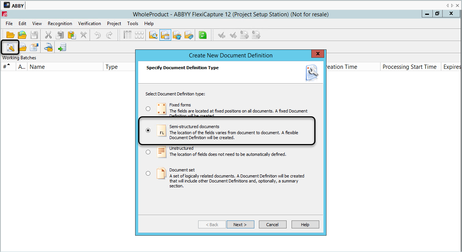
Task: Switch to details list view icon
Action: coord(128,35)
